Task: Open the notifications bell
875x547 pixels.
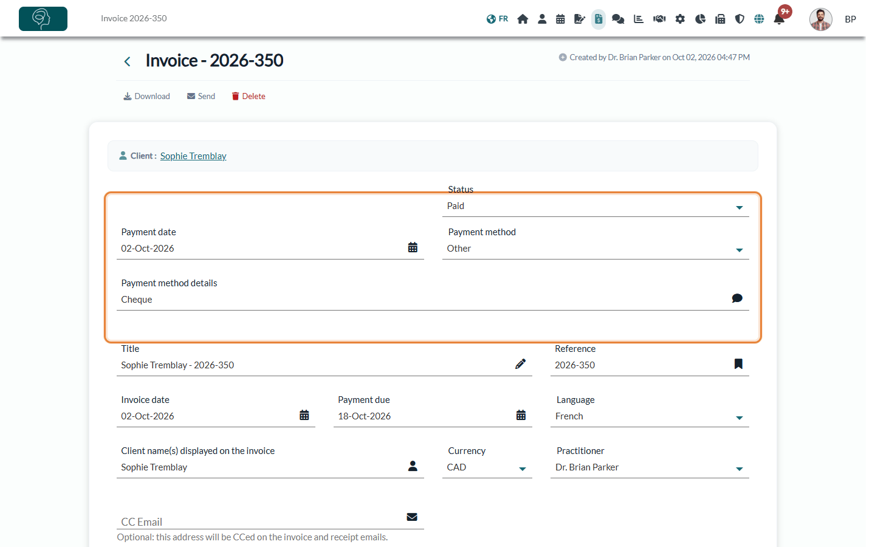Action: [x=779, y=19]
